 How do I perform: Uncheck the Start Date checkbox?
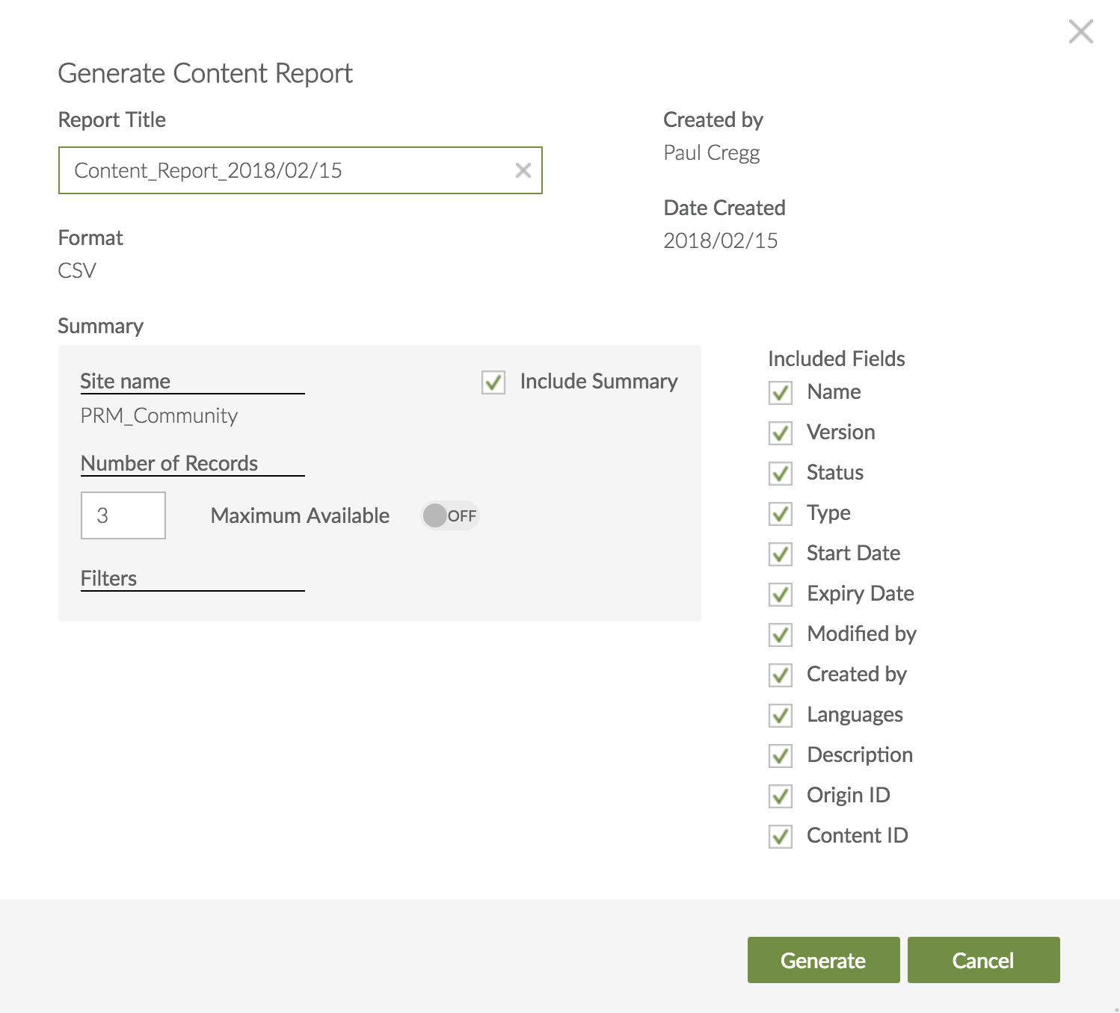(x=781, y=554)
